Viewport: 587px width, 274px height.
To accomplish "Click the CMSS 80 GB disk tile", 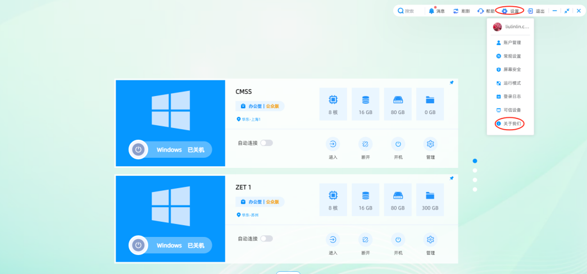I will coord(398,104).
